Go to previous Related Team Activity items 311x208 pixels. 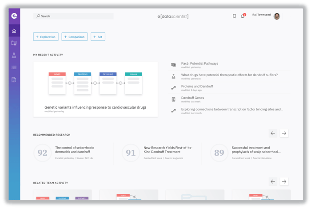pyautogui.click(x=273, y=181)
